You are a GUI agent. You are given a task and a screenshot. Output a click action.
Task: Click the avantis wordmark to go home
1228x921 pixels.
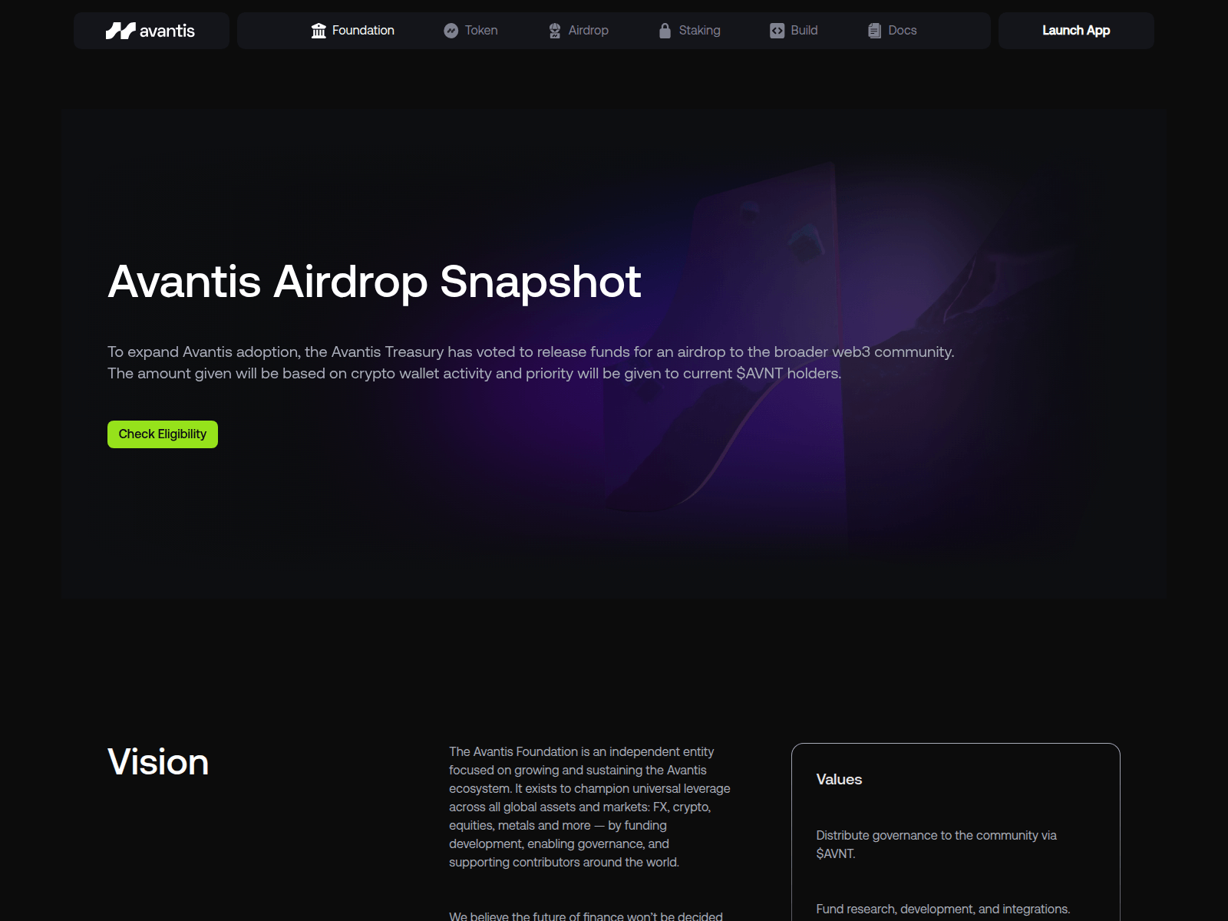(168, 31)
